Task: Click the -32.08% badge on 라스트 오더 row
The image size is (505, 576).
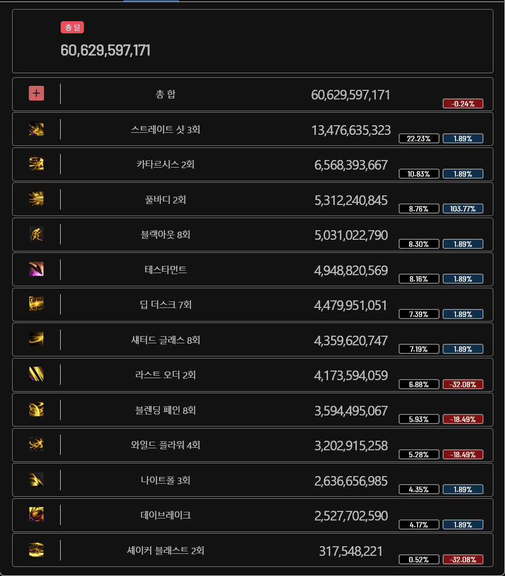Action: click(x=463, y=384)
